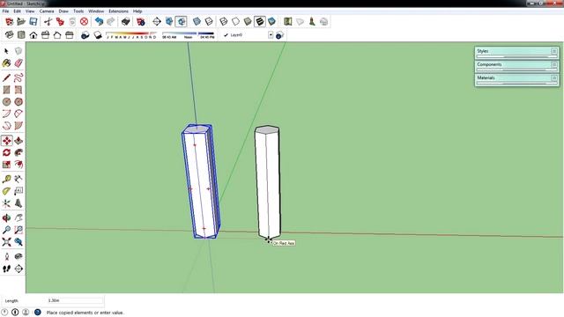This screenshot has width=564, height=317.
Task: Switch to Front house view icon
Action: point(33,35)
